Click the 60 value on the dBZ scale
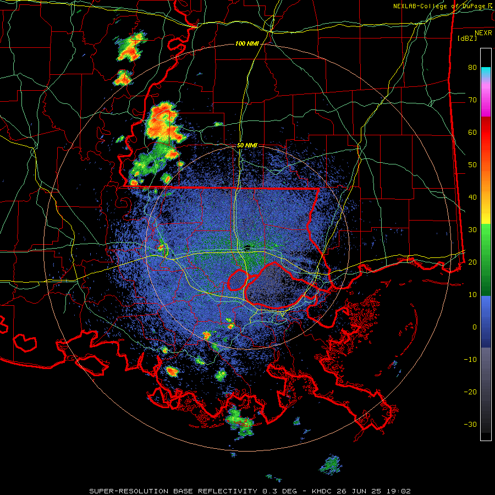Image resolution: width=495 pixels, height=495 pixels. (x=472, y=132)
